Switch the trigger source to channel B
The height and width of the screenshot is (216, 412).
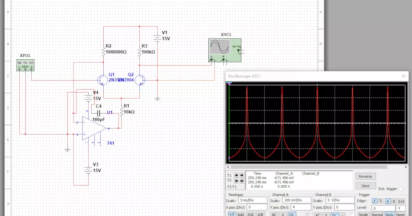pos(395,201)
